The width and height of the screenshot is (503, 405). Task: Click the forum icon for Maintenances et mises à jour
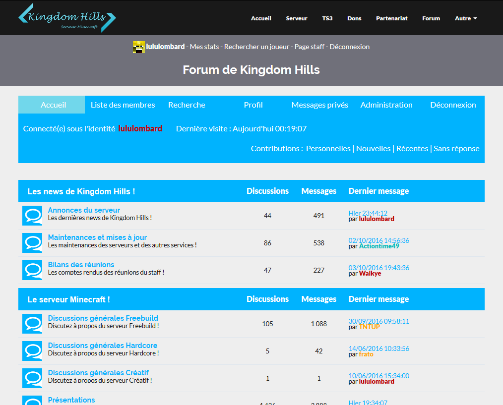click(32, 243)
